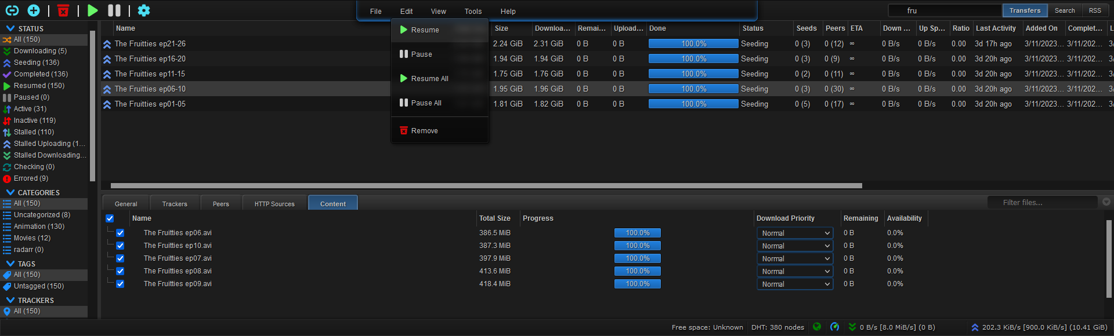The image size is (1114, 336).
Task: Open the Tools menu
Action: click(x=473, y=12)
